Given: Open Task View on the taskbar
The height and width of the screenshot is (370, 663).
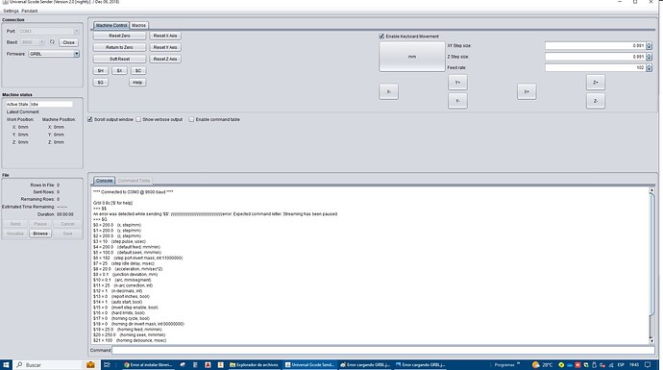Looking at the screenshot, I should 107,364.
